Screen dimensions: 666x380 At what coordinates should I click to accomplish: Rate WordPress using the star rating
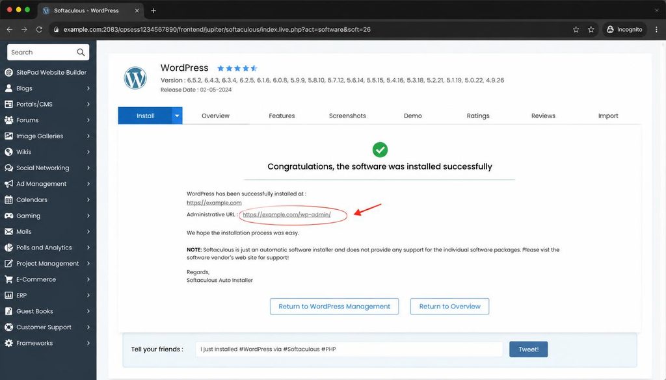(x=237, y=68)
